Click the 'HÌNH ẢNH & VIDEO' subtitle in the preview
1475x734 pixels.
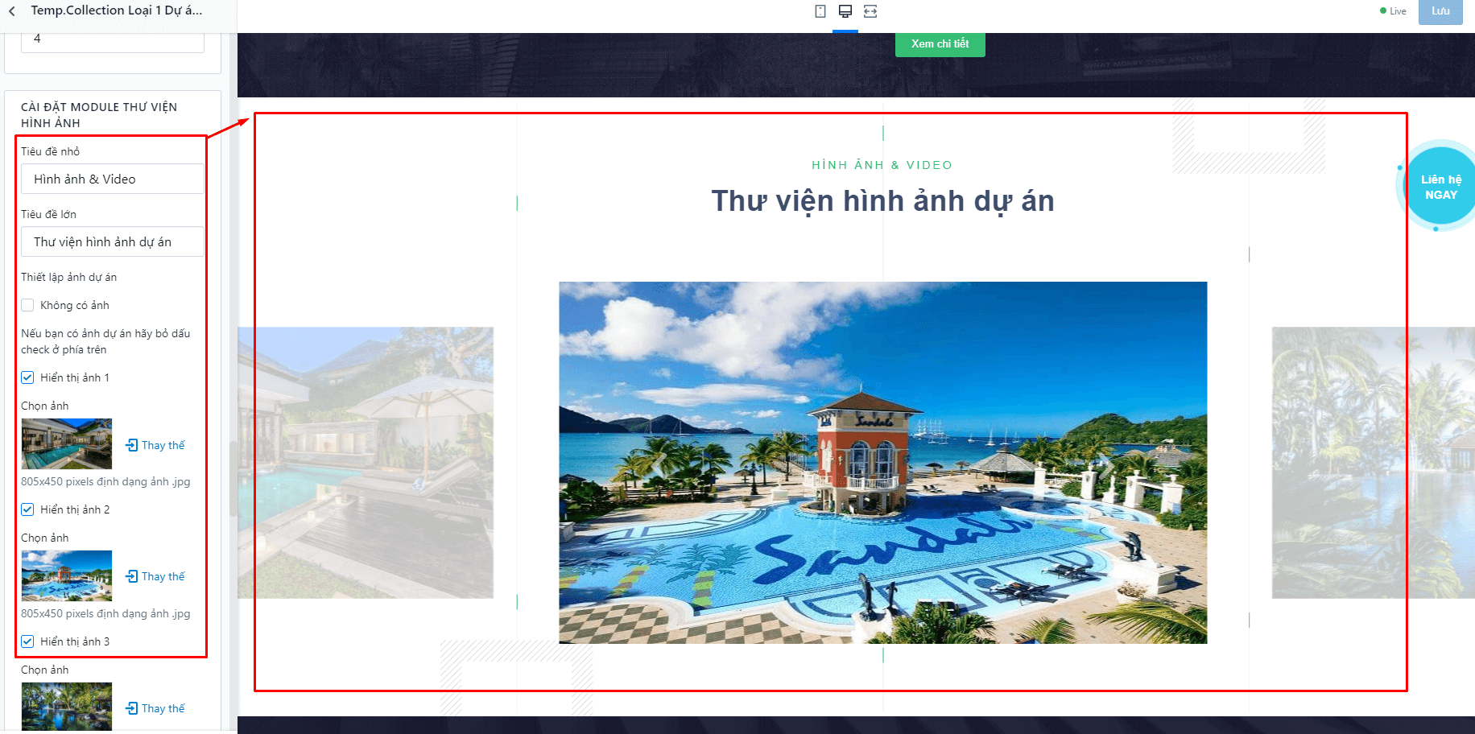point(882,165)
